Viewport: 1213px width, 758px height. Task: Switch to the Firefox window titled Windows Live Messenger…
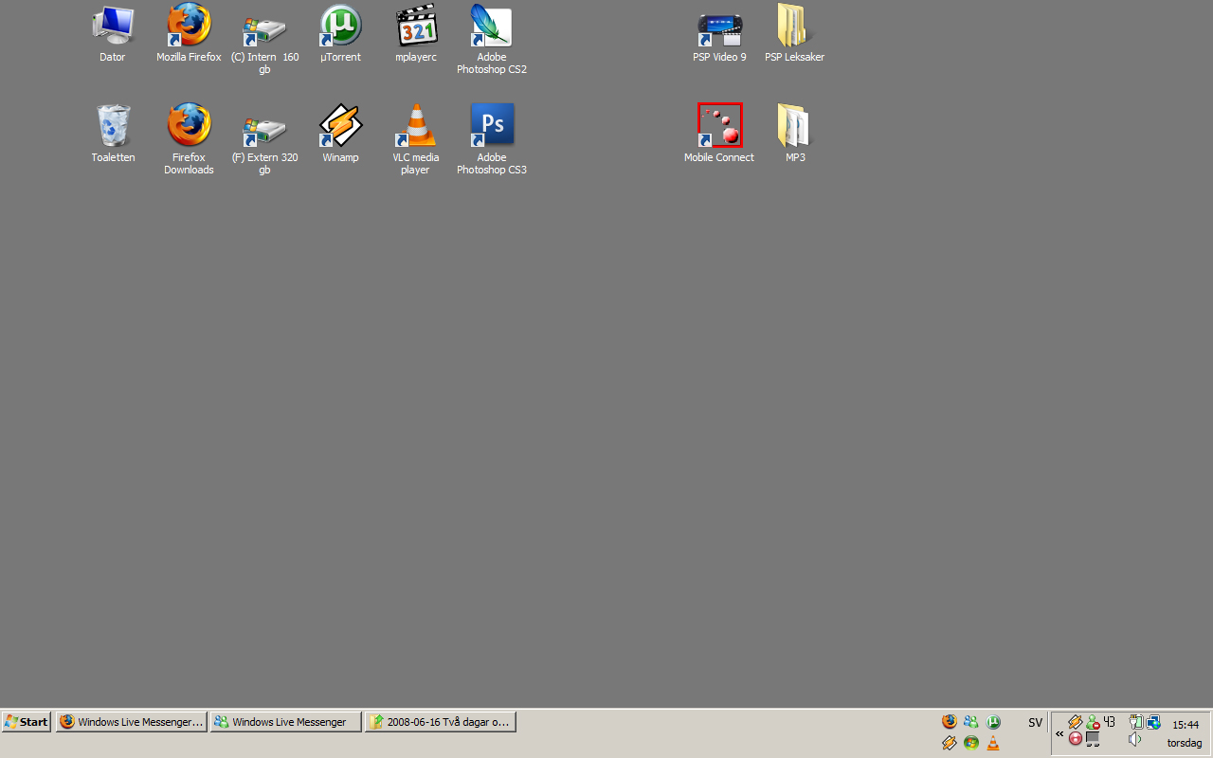tap(131, 722)
